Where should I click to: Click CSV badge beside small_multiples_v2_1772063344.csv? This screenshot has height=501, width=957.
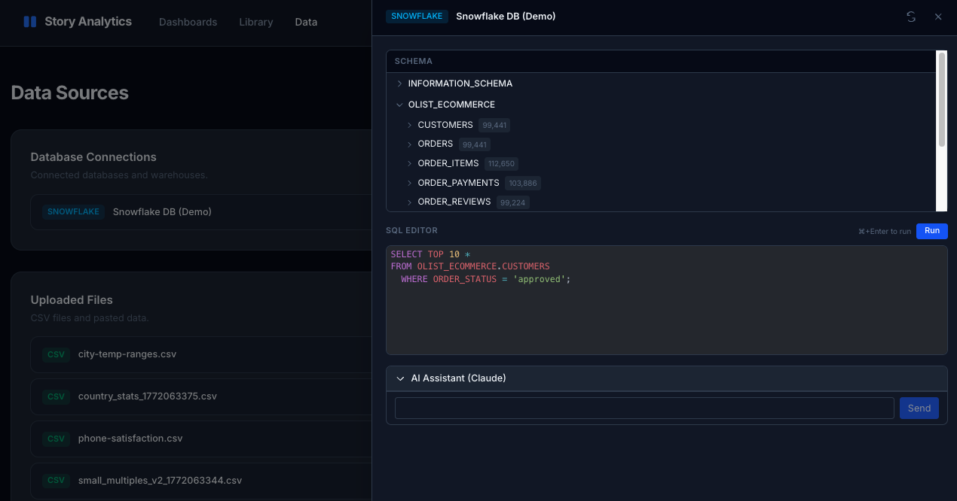[x=57, y=481]
